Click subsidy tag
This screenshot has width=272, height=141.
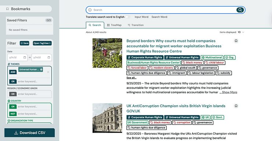coord(223,73)
